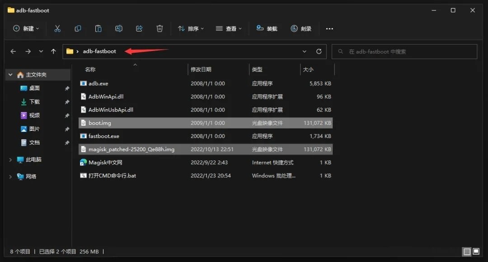This screenshot has width=488, height=262.
Task: Collapse the 主文件夹 tree node
Action: [x=10, y=75]
